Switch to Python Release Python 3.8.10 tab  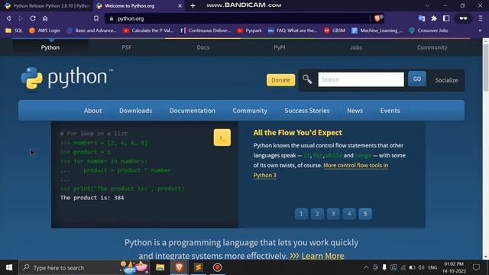point(47,5)
